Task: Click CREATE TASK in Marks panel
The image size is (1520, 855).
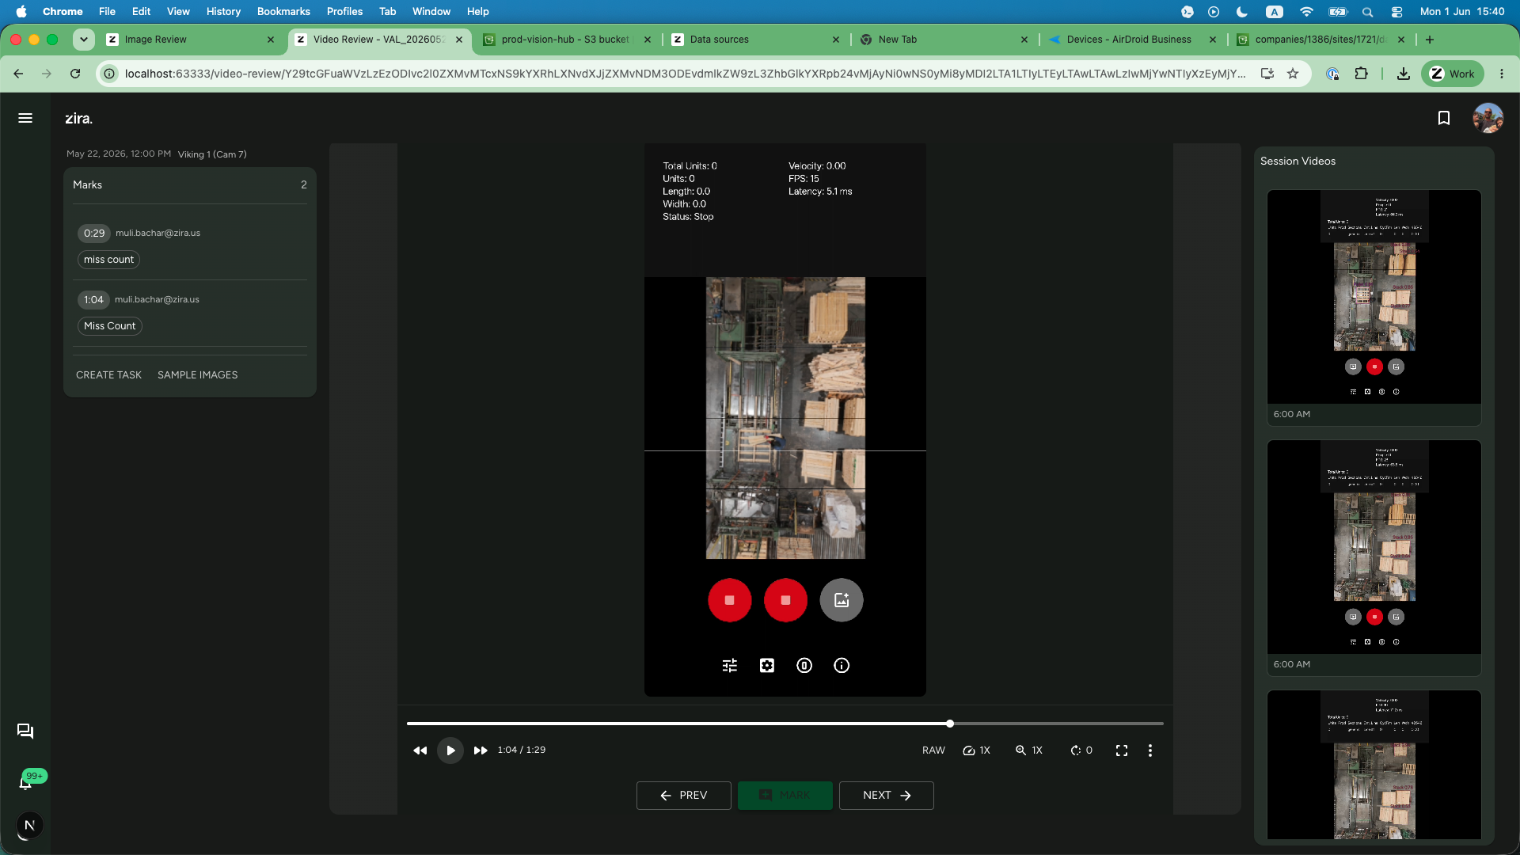Action: click(108, 375)
